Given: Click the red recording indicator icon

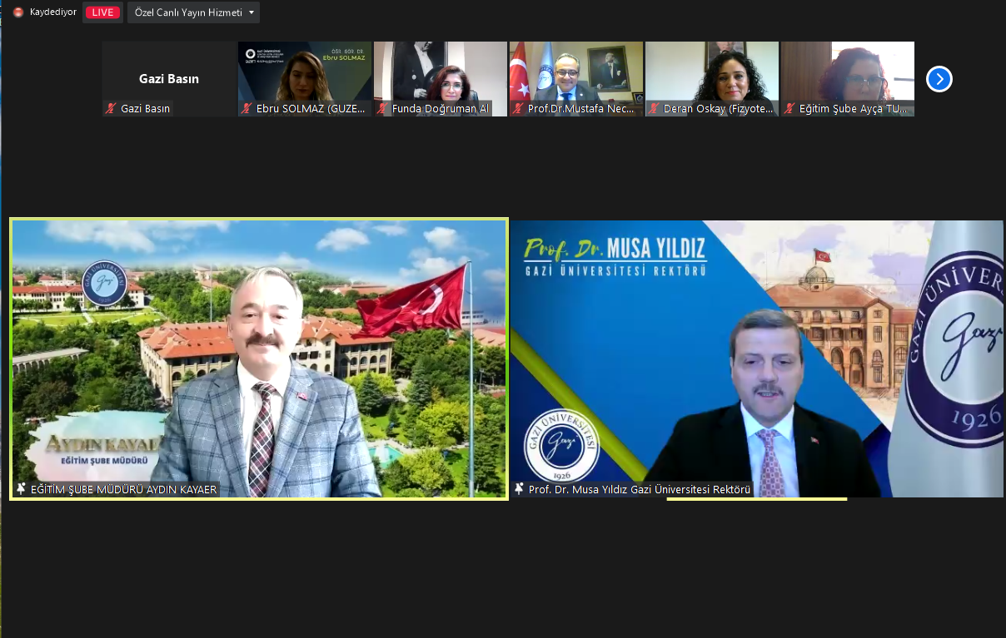Looking at the screenshot, I should click(x=18, y=12).
